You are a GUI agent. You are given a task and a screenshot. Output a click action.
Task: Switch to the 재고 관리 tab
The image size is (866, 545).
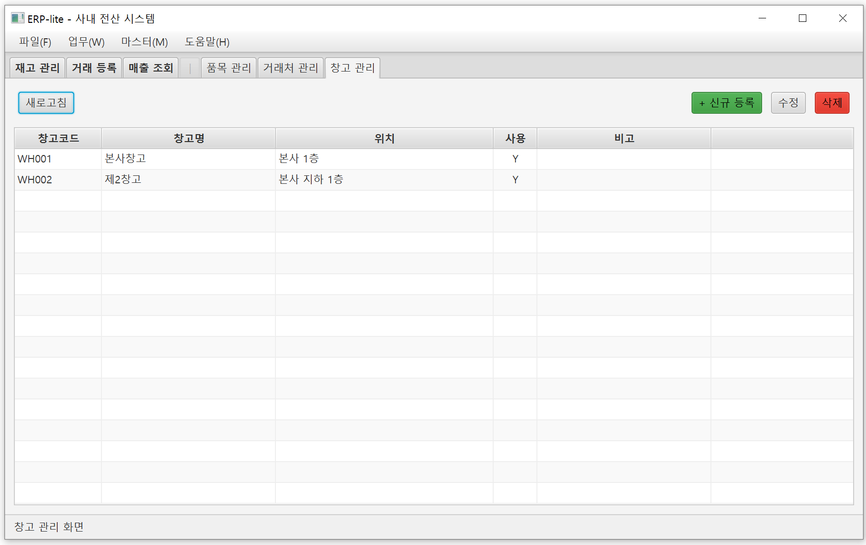click(x=37, y=68)
